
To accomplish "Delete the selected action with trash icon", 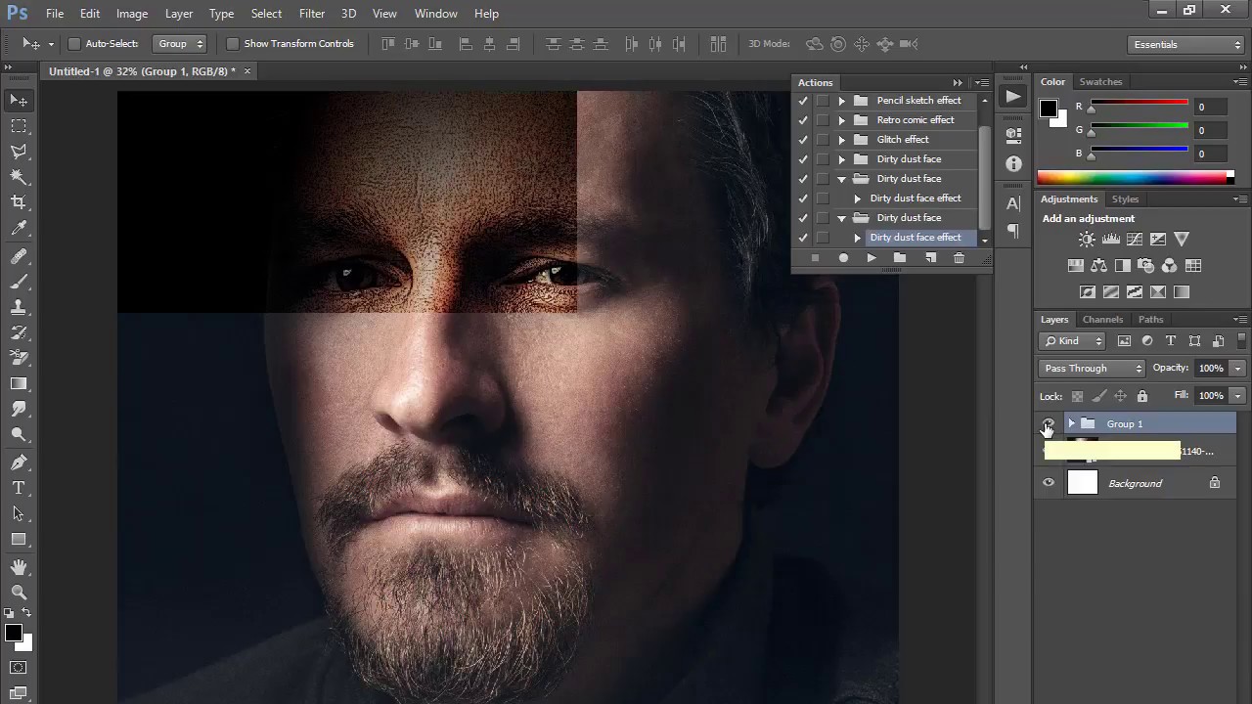I will [x=959, y=258].
